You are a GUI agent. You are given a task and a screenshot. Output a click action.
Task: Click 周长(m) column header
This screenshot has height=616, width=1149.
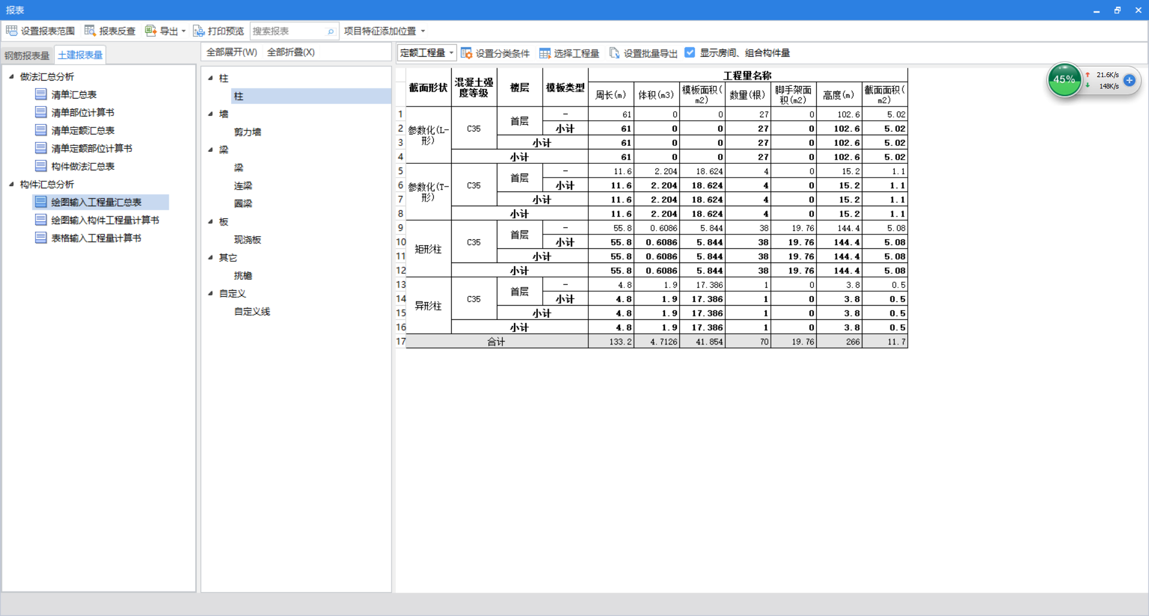[611, 94]
